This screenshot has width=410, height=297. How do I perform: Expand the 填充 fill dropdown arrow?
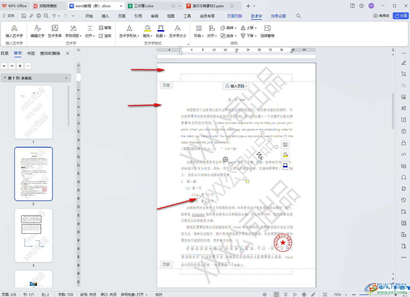[151, 36]
